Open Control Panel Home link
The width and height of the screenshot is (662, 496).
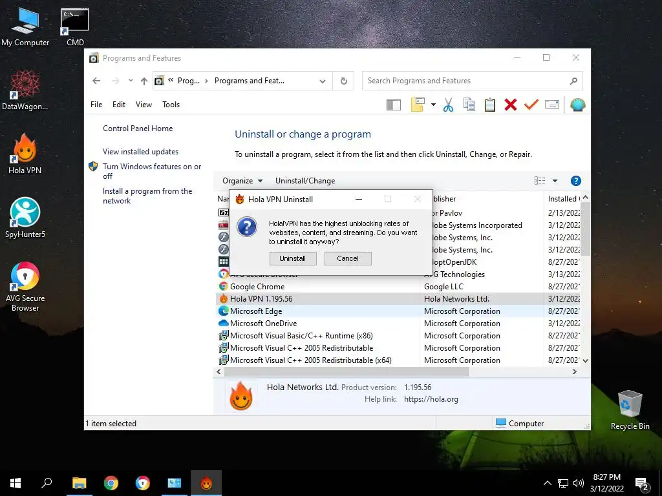pos(138,129)
